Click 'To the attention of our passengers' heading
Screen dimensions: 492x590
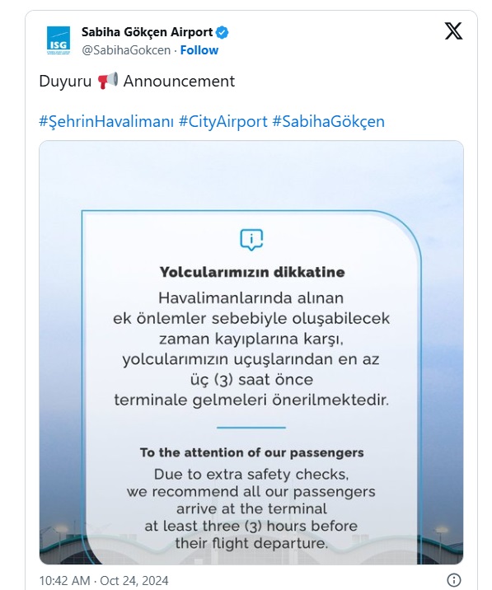pos(252,452)
